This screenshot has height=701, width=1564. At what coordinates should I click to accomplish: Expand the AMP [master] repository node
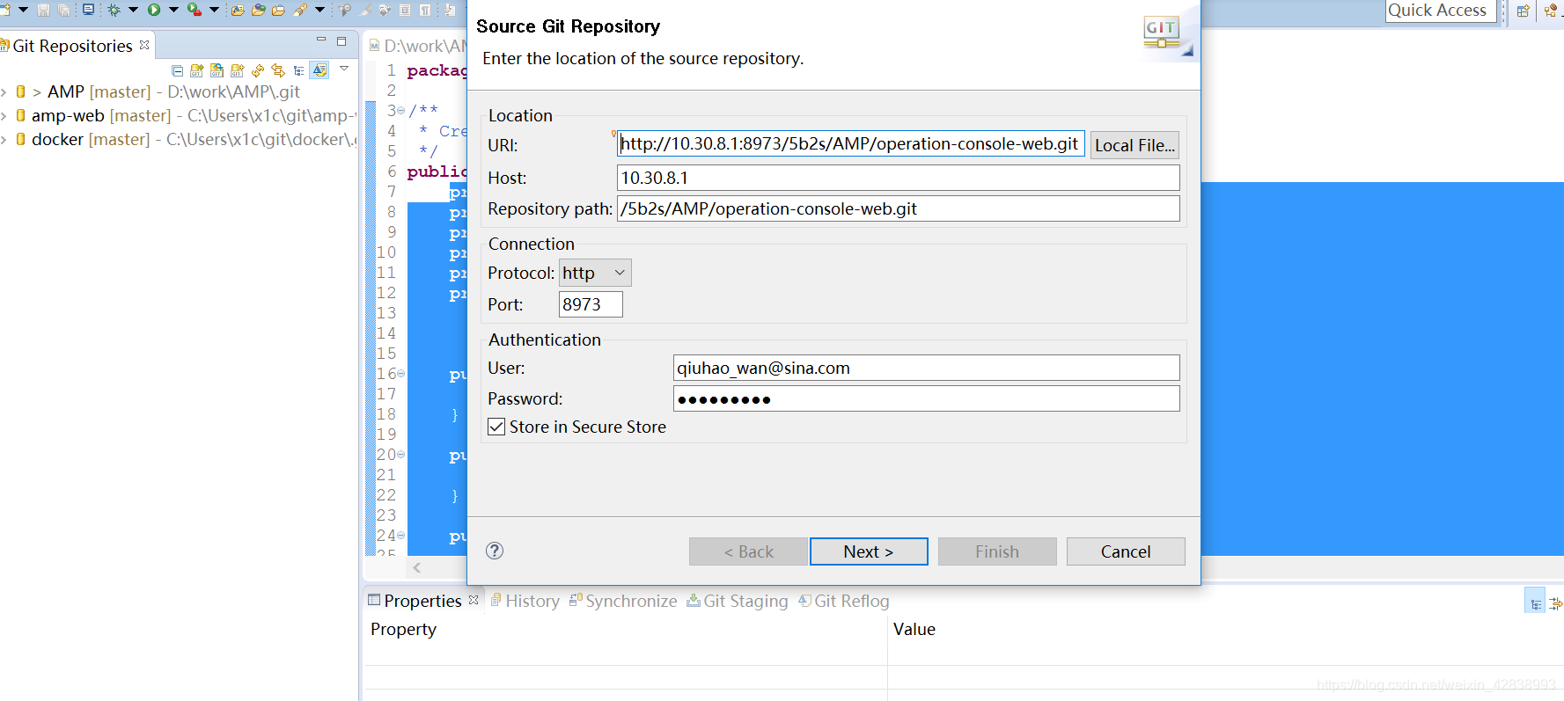(4, 91)
